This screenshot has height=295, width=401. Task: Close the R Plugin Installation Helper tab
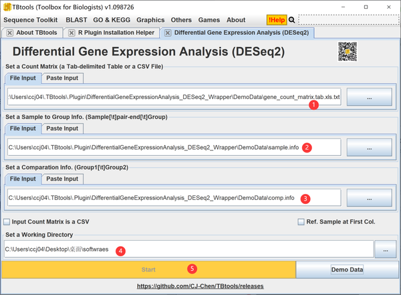[72, 33]
